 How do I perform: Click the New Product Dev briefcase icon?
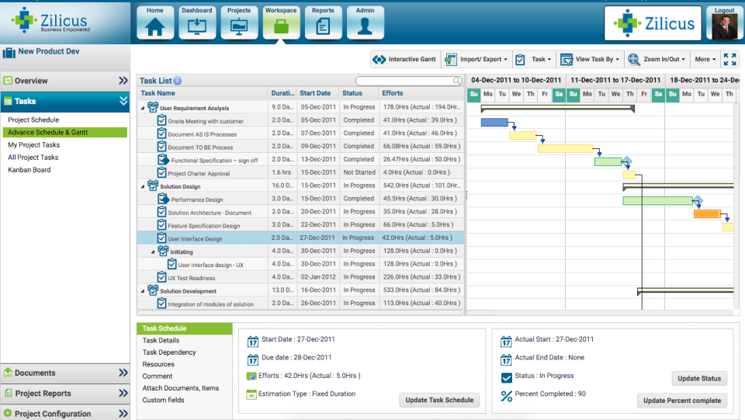(9, 52)
